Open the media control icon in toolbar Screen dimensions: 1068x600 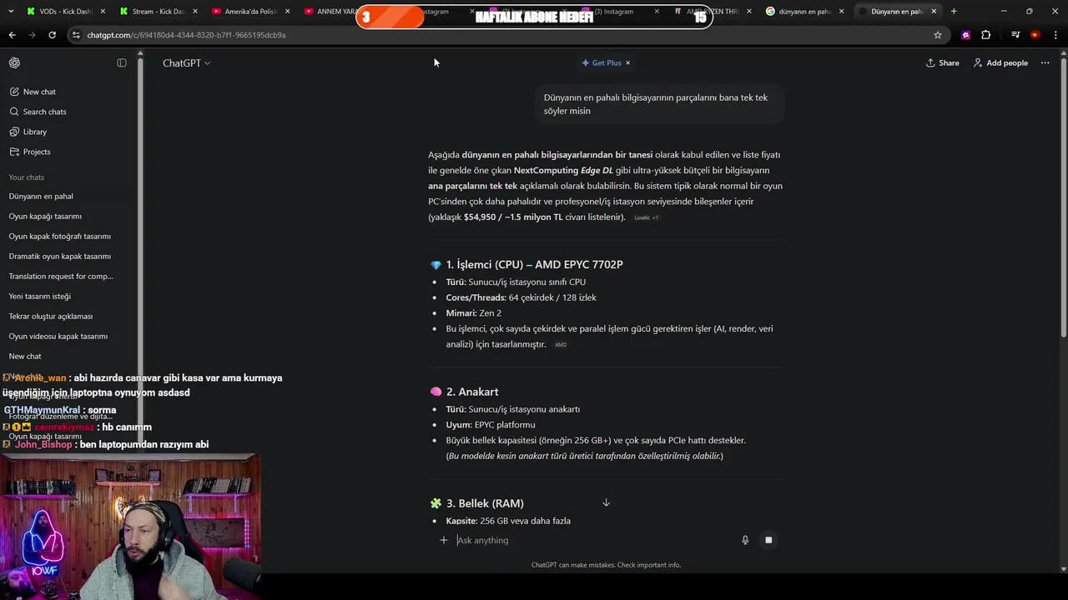(1015, 35)
